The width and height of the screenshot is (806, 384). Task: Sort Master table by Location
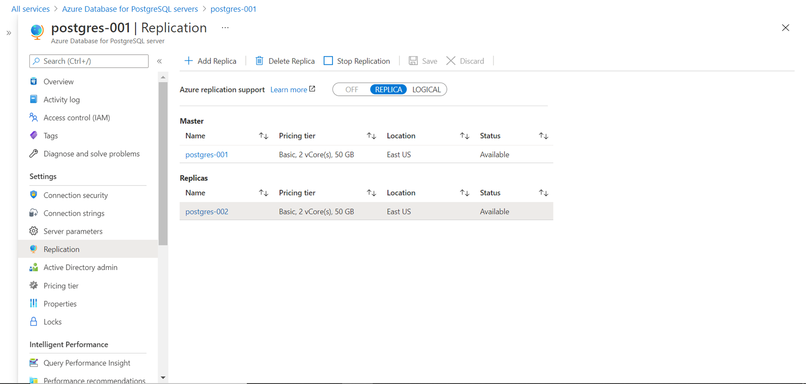click(465, 136)
